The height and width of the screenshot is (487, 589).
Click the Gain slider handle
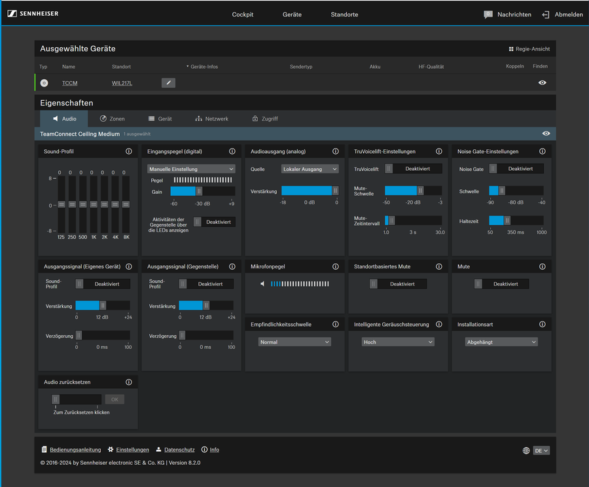[199, 191]
